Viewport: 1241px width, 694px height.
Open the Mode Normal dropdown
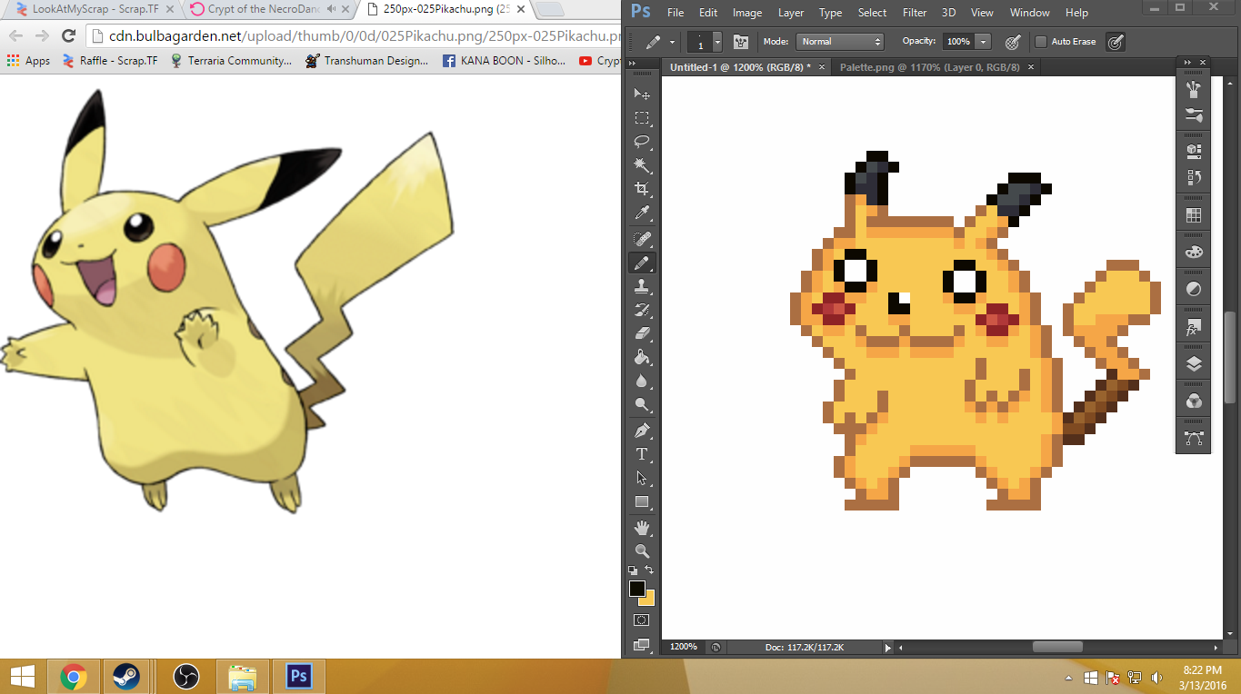pyautogui.click(x=840, y=42)
